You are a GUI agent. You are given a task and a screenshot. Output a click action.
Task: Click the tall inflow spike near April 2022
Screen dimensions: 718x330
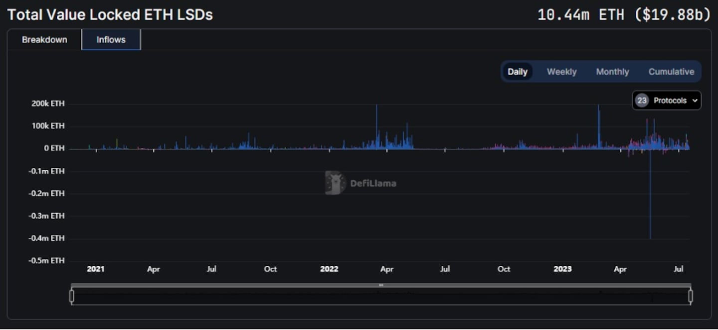(x=376, y=126)
